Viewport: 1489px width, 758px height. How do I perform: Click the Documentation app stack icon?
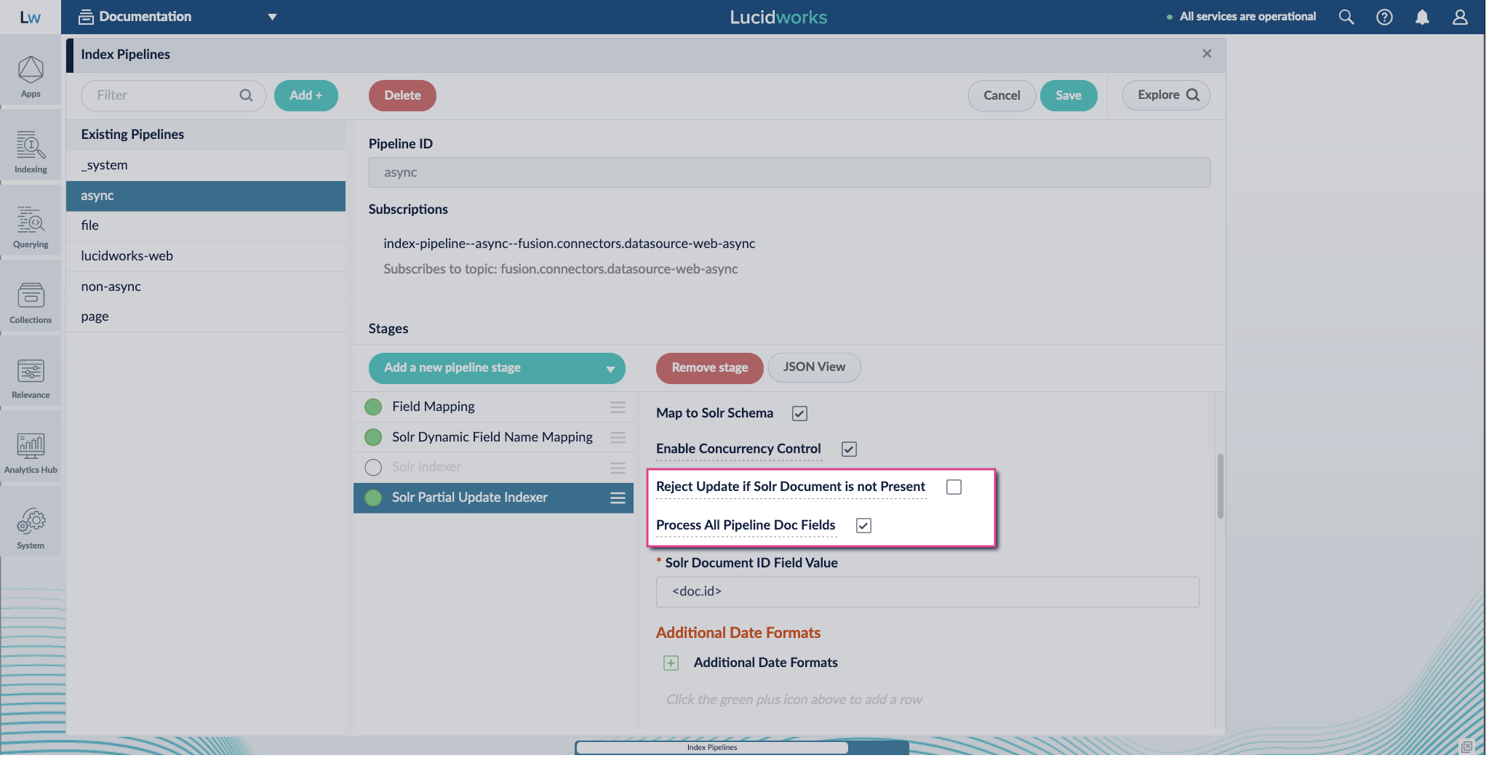coord(86,17)
